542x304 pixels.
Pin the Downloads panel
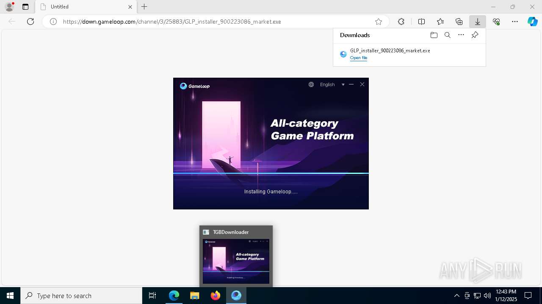pos(475,35)
